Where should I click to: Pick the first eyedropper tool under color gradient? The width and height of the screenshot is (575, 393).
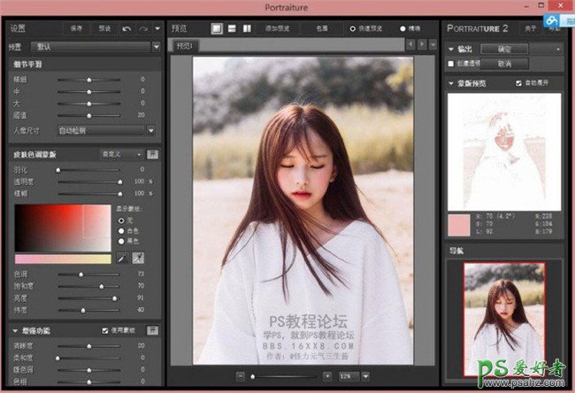[x=122, y=258]
